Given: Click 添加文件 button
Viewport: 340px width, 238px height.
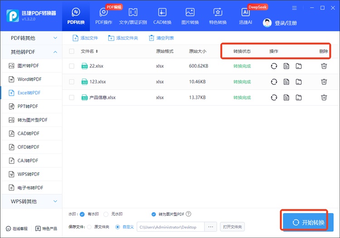Looking at the screenshot, I should (85, 38).
